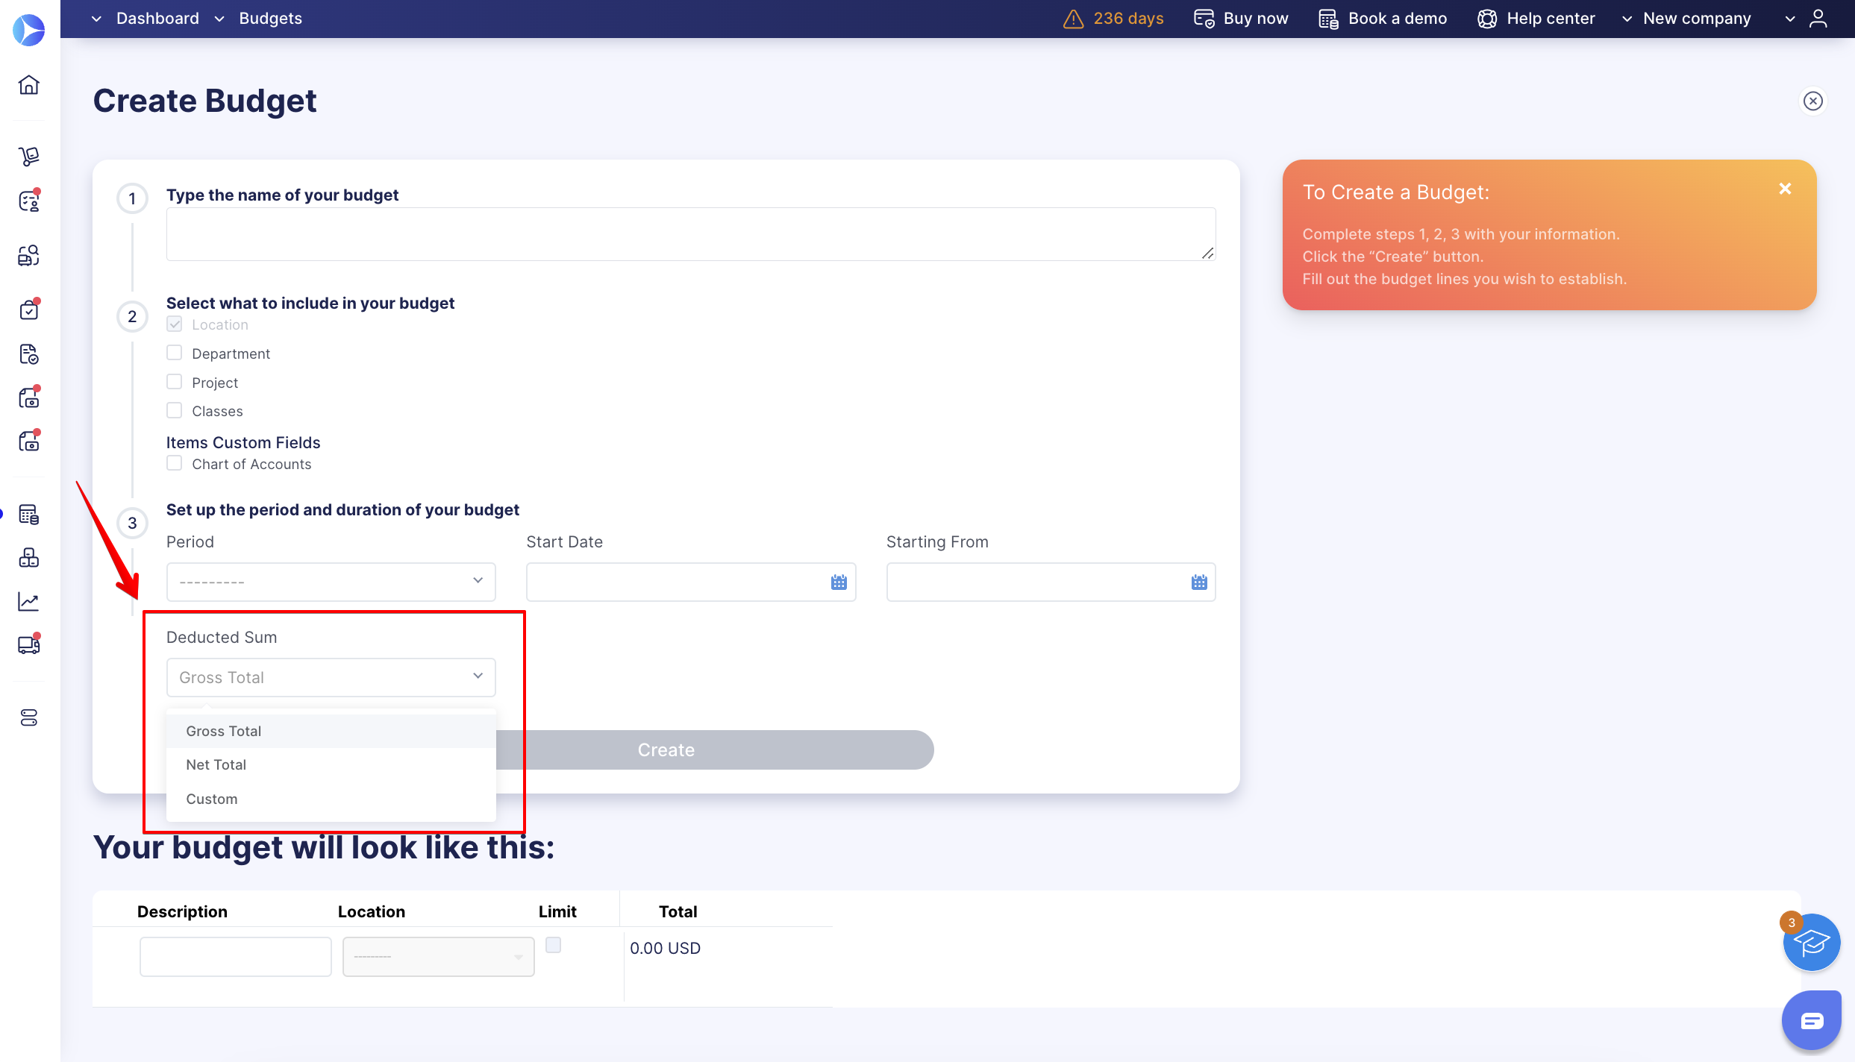Expand the Budgets chevron in top bar
The image size is (1855, 1062).
219,19
